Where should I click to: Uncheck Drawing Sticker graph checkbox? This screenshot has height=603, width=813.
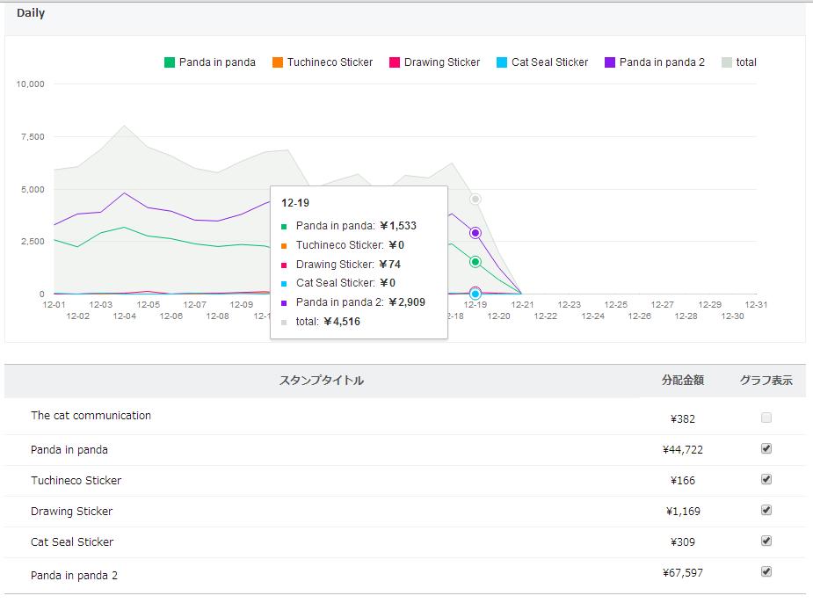click(x=766, y=510)
